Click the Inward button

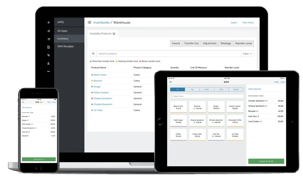point(176,43)
